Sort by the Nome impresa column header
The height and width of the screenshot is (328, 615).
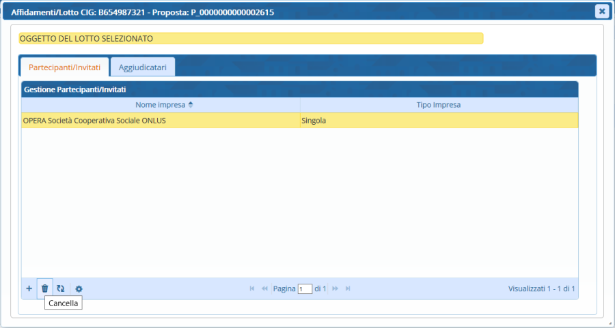coord(160,105)
